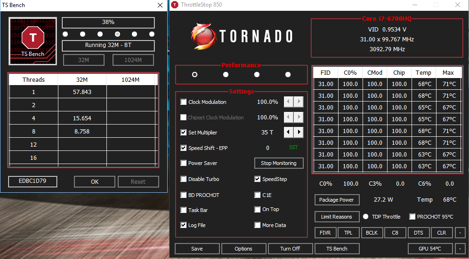Screen dimensions: 469x259
Task: Click the EDBC1D79 checksum field
Action: 32,181
